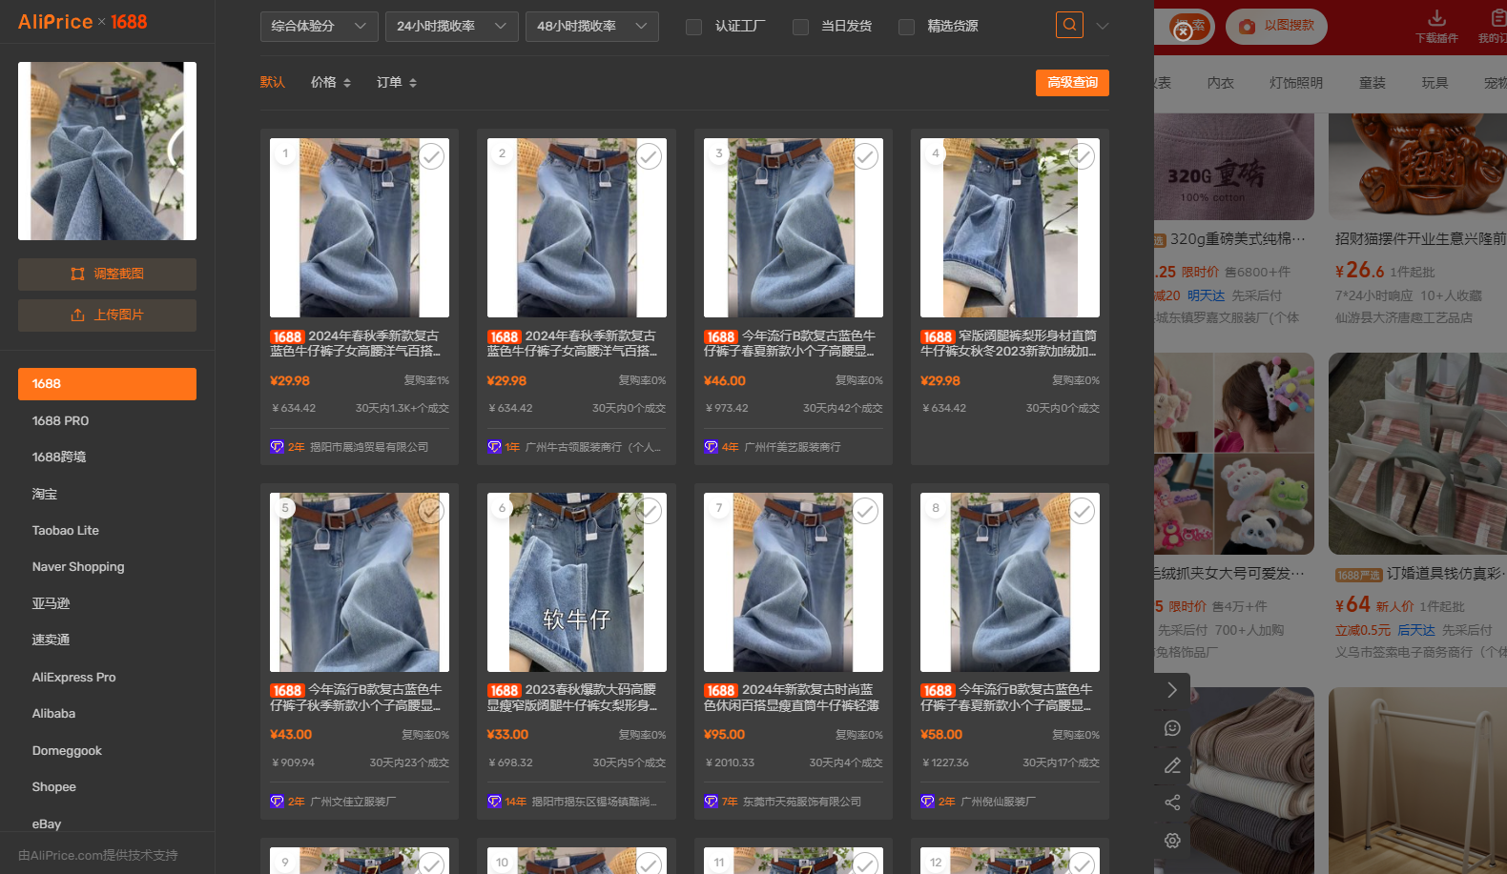Open product 6 软牛仔 jeans thumbnail
Screen dimensions: 1507x874
click(x=577, y=582)
